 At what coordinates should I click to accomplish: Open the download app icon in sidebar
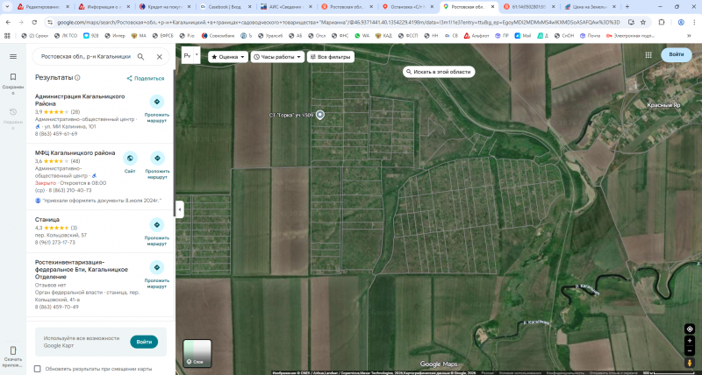coord(13,355)
